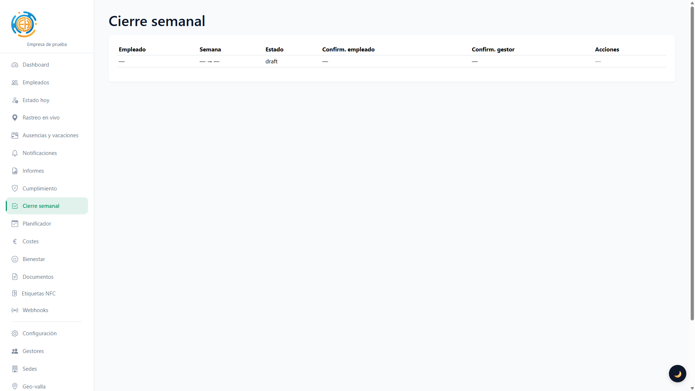This screenshot has width=695, height=391.
Task: Click the Notificaciones bell icon
Action: point(15,153)
